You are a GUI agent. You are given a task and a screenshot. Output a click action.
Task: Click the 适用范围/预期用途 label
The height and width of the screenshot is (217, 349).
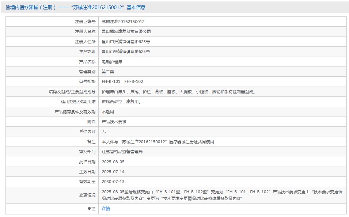coord(78,102)
